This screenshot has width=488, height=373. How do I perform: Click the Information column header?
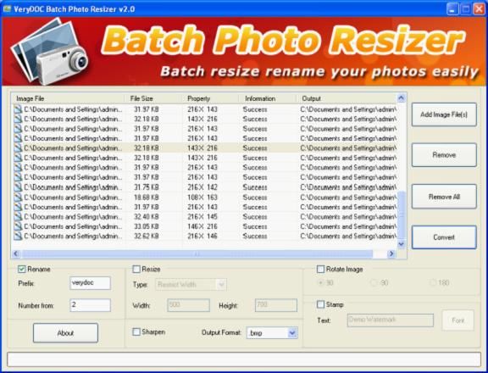pos(268,98)
